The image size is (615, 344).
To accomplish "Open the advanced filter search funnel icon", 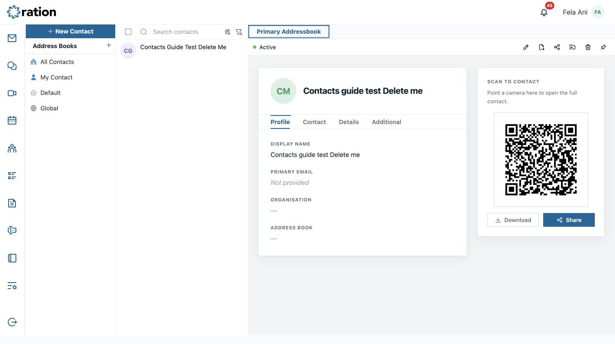I will click(239, 32).
